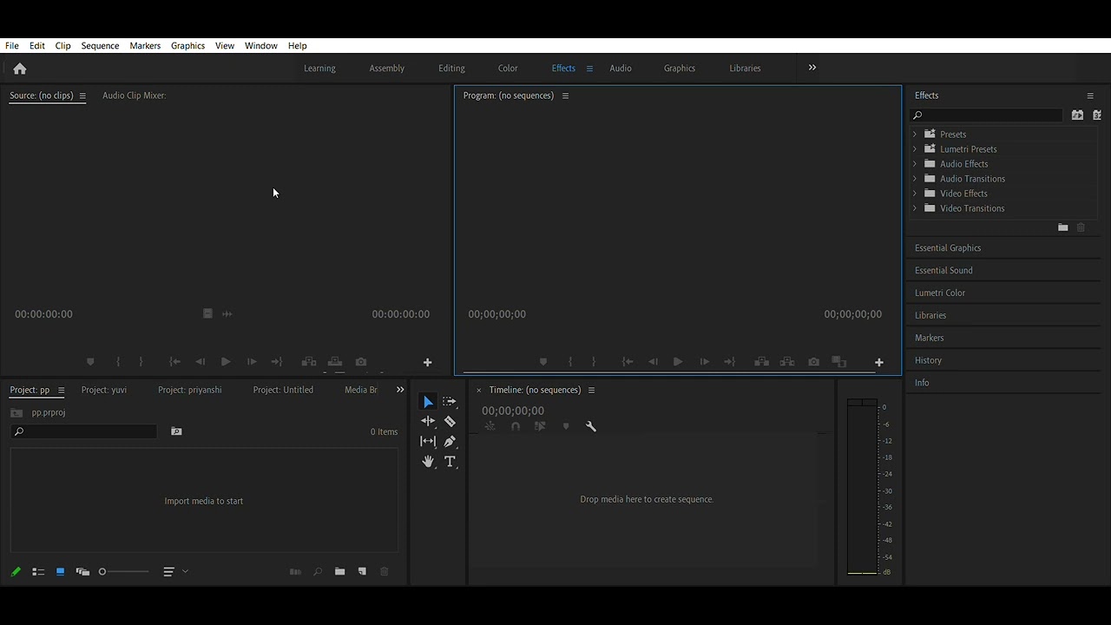The width and height of the screenshot is (1111, 625).
Task: Click Program monitor playhead timecode
Action: (x=497, y=314)
